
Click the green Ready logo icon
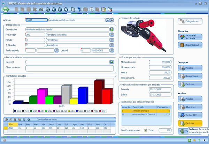tap(6, 9)
